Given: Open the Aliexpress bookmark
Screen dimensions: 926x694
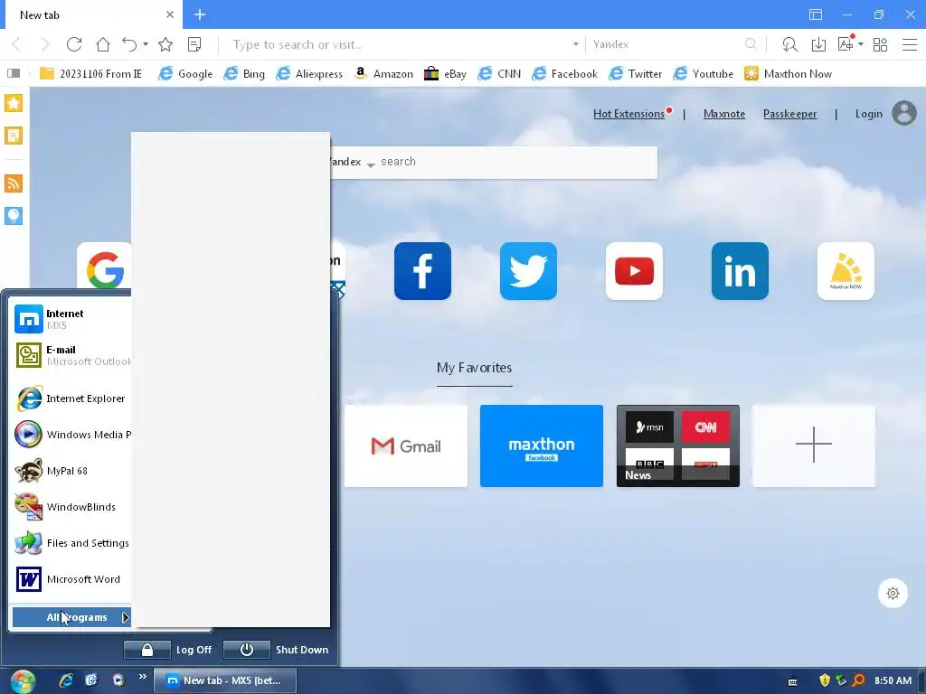Looking at the screenshot, I should coord(309,74).
